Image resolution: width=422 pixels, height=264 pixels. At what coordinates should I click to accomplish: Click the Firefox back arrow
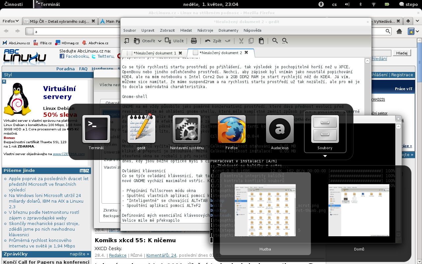click(x=6, y=31)
